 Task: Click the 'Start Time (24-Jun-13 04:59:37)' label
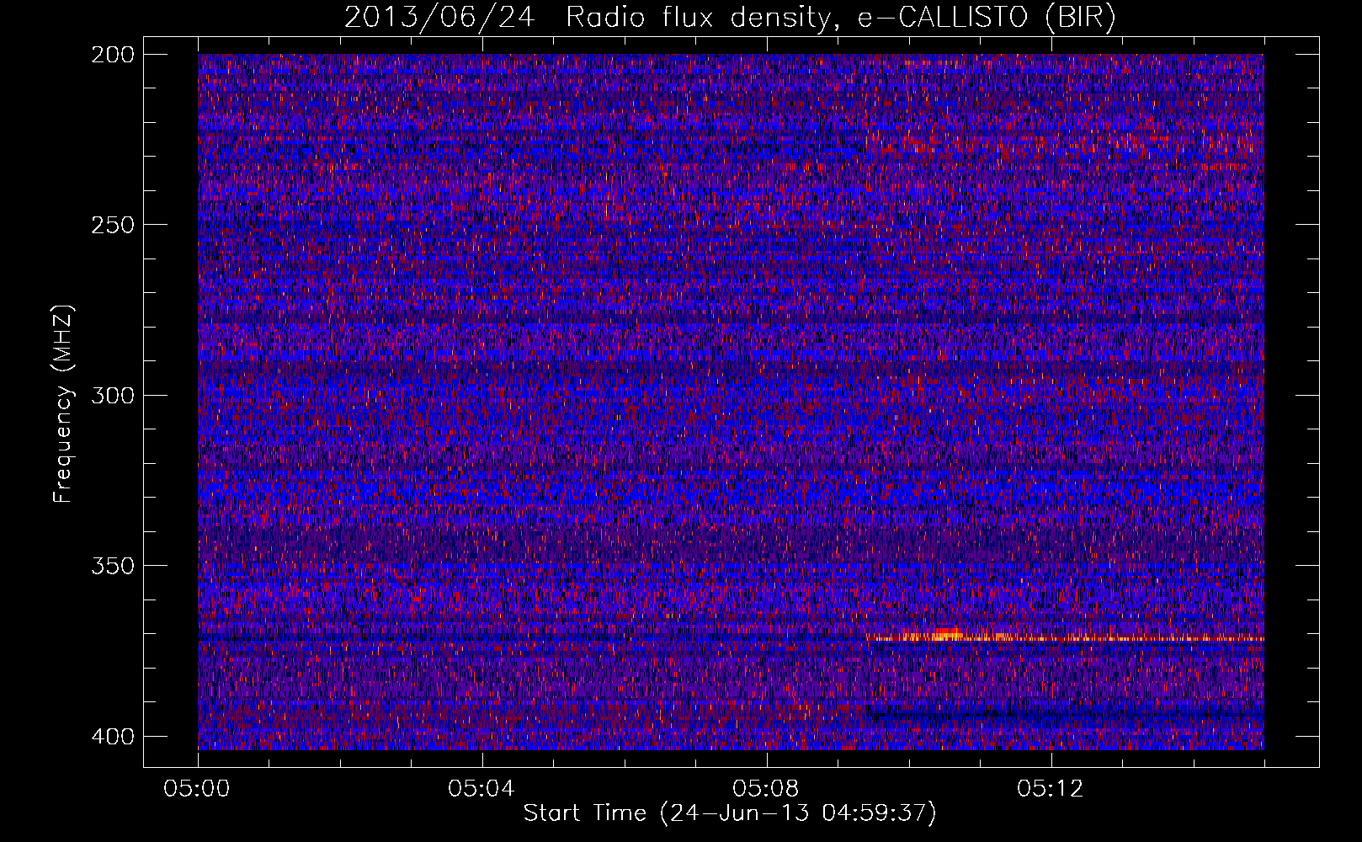(730, 813)
